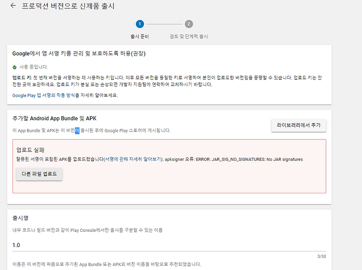Click the '사용 중입니다.' status text

(x=34, y=67)
